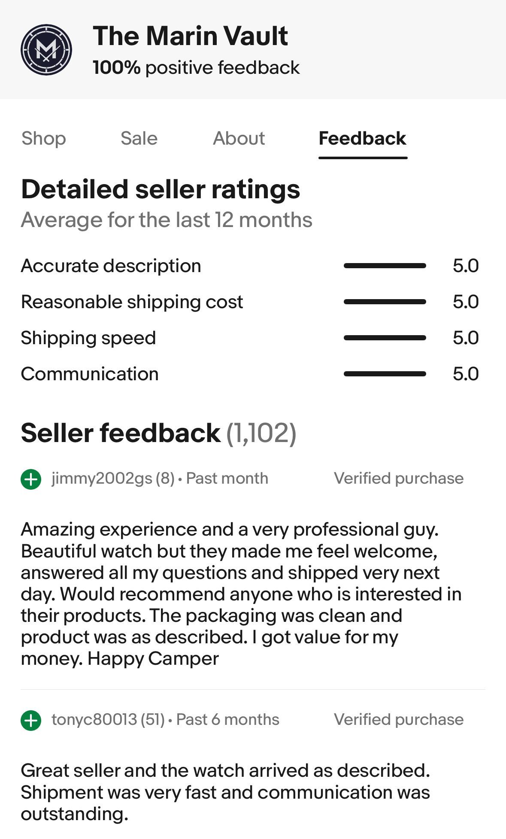Image resolution: width=506 pixels, height=839 pixels.
Task: Switch to the Sale tab
Action: tap(139, 139)
